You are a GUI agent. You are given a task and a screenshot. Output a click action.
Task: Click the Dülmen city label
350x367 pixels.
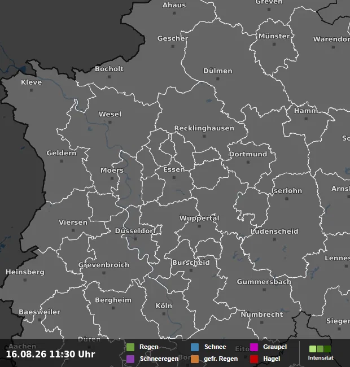[x=218, y=71]
